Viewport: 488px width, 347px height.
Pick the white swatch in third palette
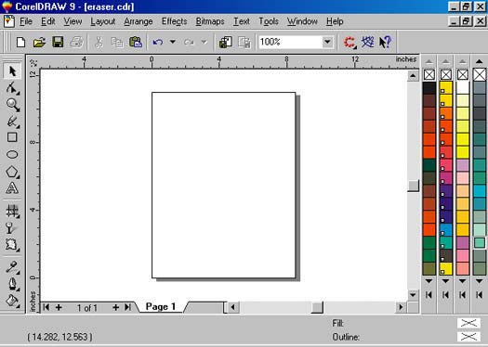pos(463,88)
